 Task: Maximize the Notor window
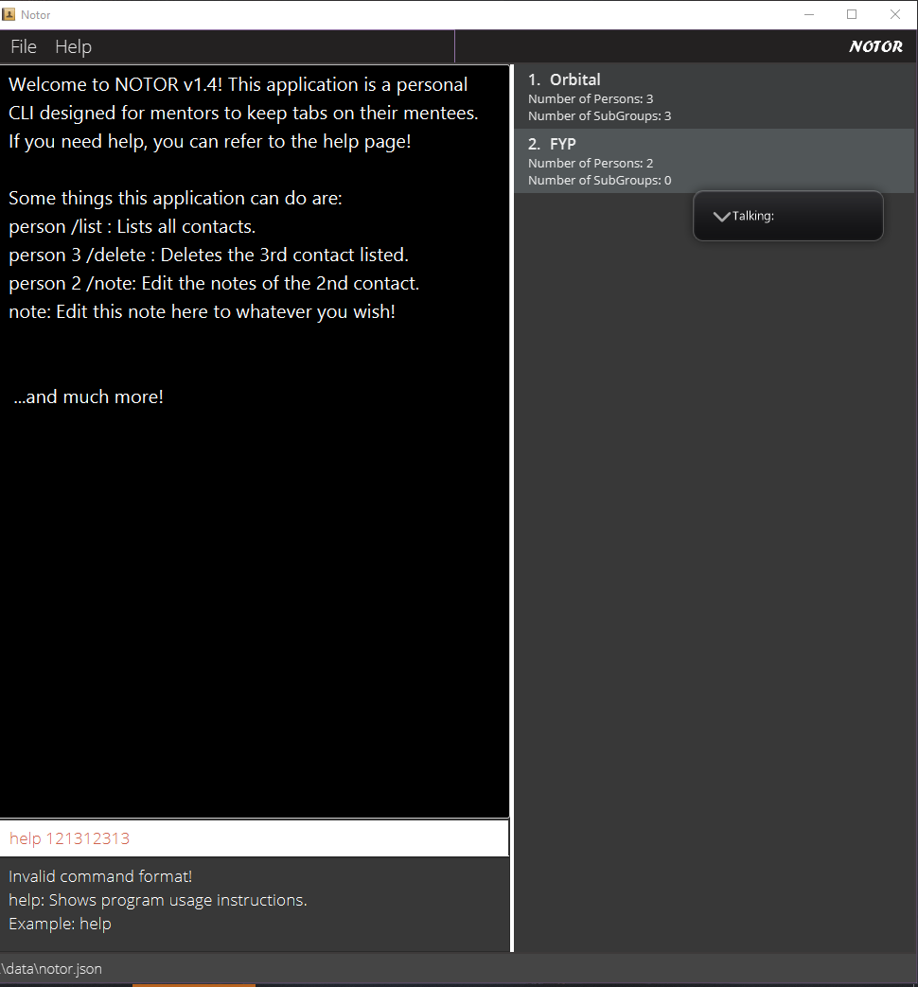[x=852, y=14]
